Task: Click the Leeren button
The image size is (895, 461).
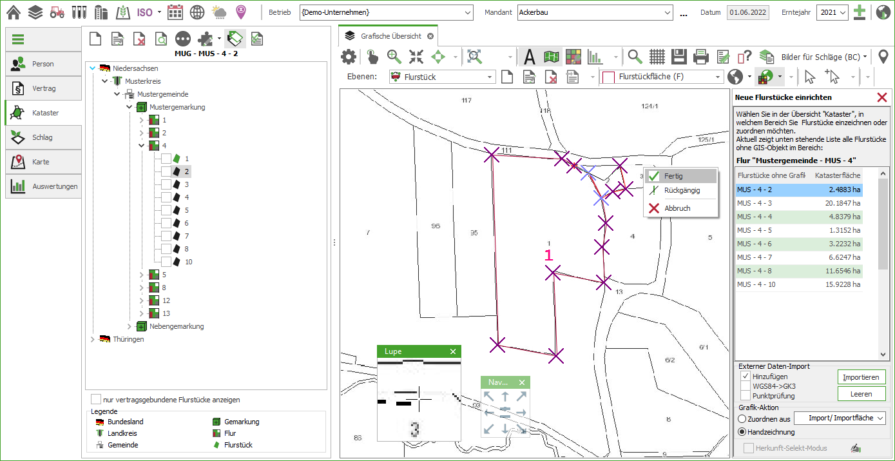Action: tap(861, 394)
